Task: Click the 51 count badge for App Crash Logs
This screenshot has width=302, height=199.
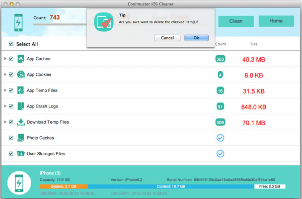Action: point(220,107)
